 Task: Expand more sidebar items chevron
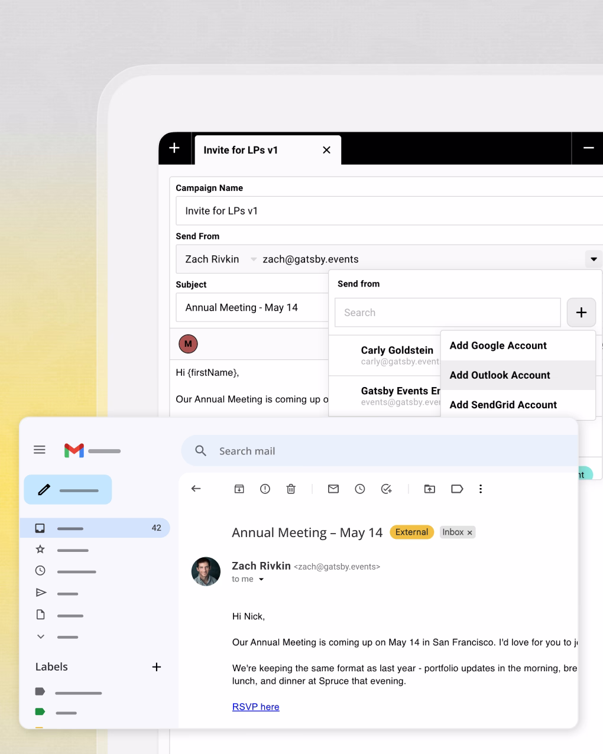[40, 637]
